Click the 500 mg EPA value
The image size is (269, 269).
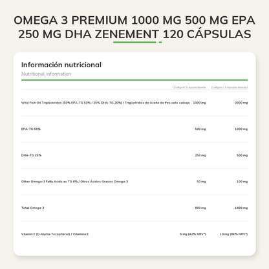point(200,129)
